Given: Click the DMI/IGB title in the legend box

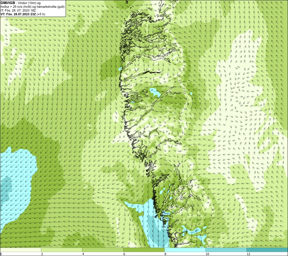Looking at the screenshot, I should (8, 3).
